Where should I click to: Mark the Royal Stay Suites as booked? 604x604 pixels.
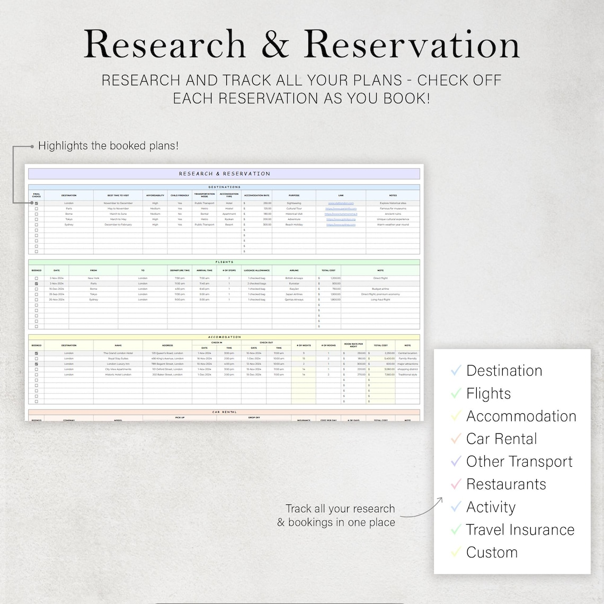click(x=37, y=359)
